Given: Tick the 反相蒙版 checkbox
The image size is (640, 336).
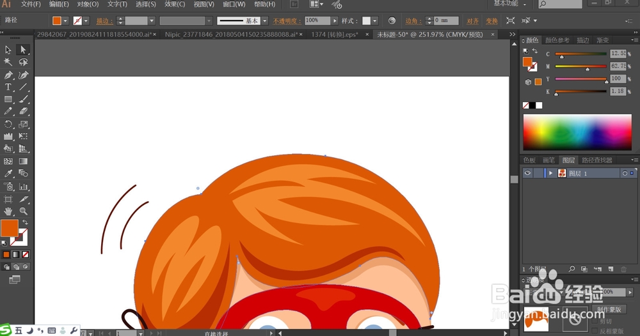Looking at the screenshot, I should (x=595, y=331).
